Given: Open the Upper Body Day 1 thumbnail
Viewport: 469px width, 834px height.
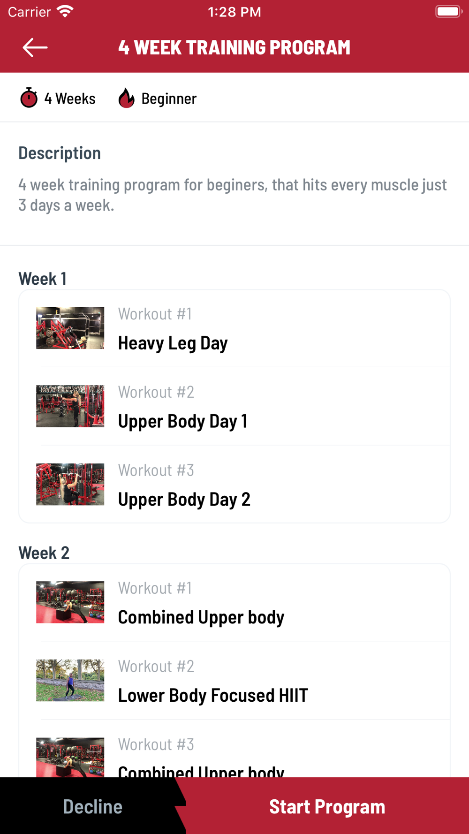Looking at the screenshot, I should pos(70,406).
